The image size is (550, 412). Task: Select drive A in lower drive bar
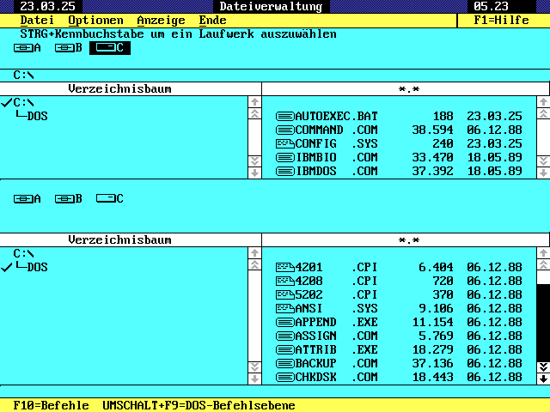[27, 198]
